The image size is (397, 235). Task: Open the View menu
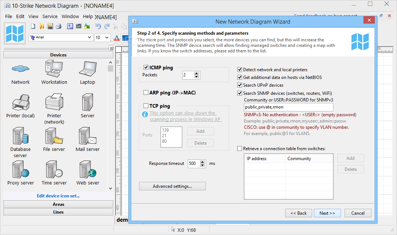[33, 17]
